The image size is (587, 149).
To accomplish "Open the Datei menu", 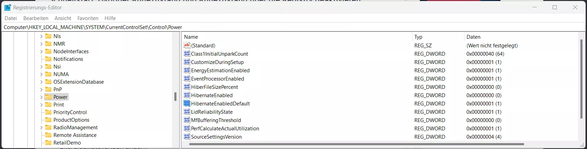I will 11,18.
